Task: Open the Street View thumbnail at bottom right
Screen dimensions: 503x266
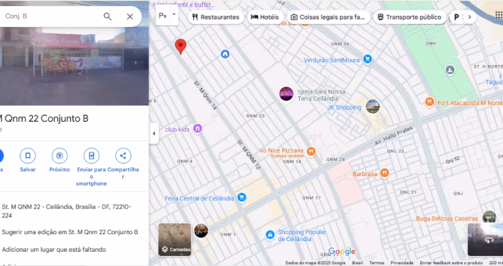Action: [x=485, y=240]
